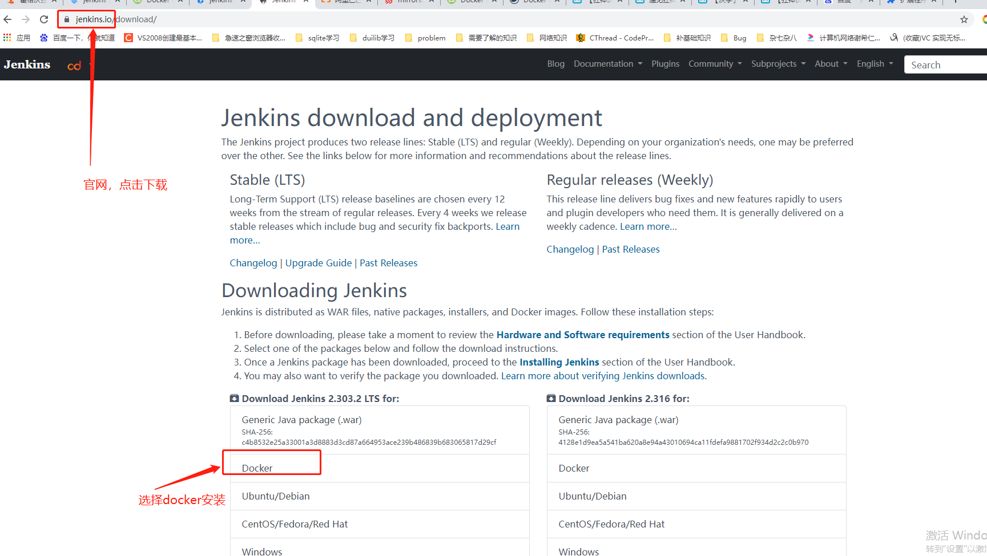Expand the Documentation dropdown menu
The image size is (987, 556).
click(608, 64)
